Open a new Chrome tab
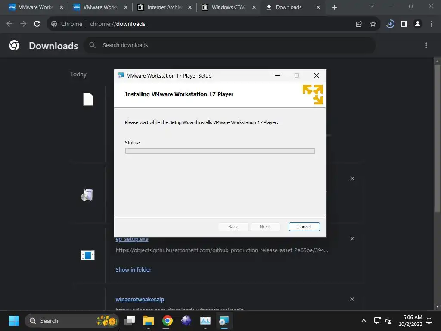This screenshot has width=441, height=331. [x=334, y=7]
